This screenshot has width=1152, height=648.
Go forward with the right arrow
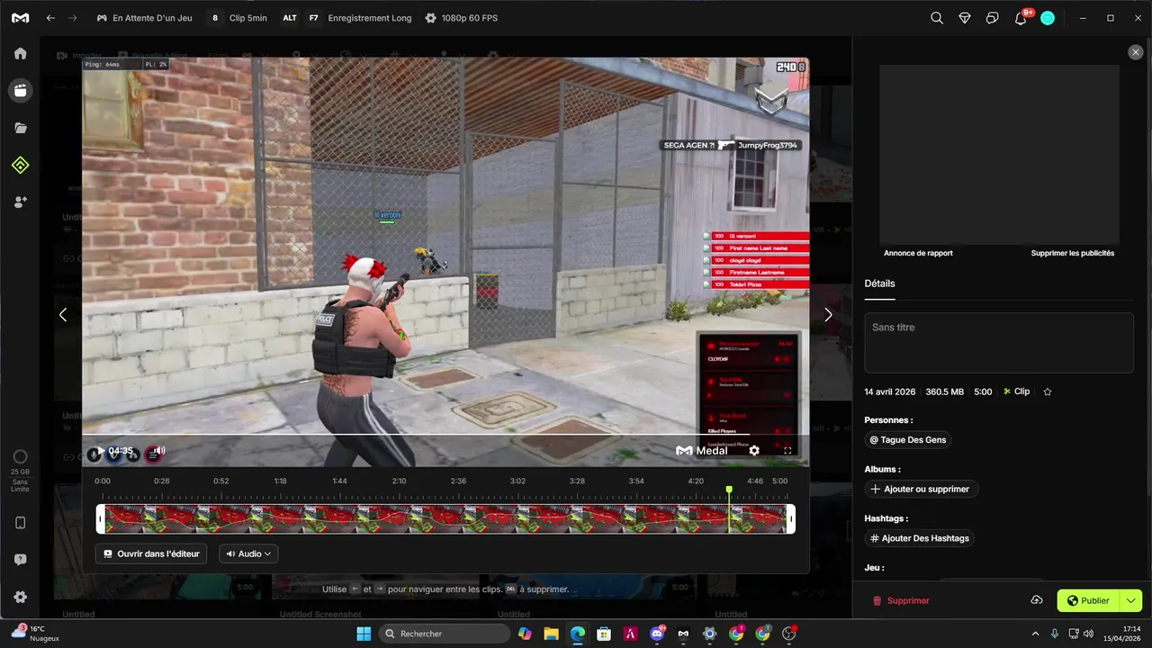point(73,18)
